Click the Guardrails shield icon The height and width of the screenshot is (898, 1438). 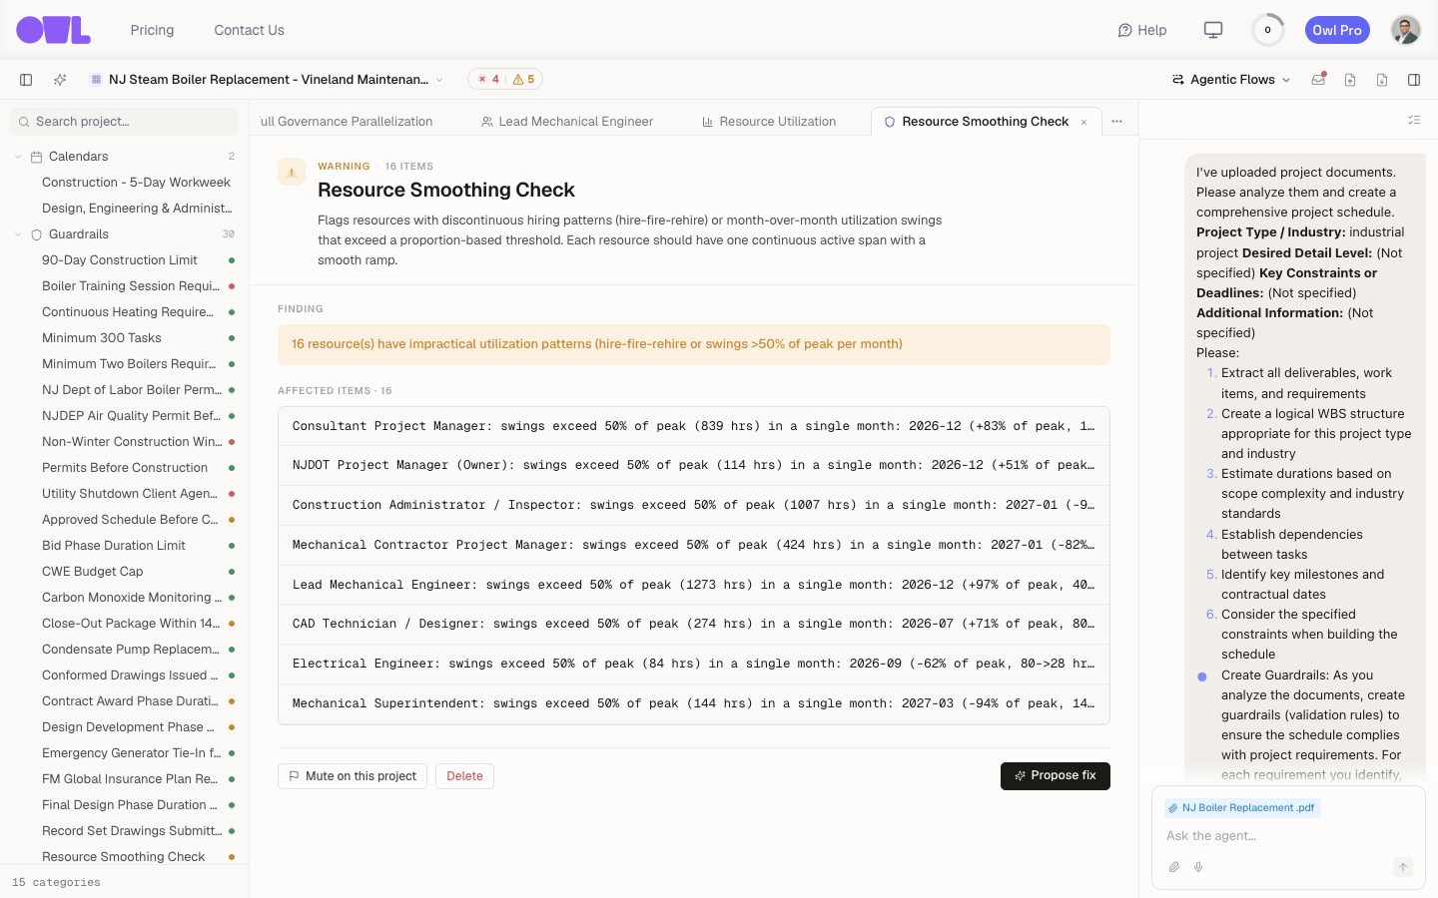pos(36,234)
